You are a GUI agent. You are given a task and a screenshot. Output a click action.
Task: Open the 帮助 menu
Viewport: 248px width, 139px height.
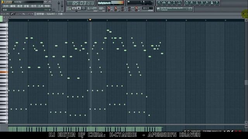point(47,6)
